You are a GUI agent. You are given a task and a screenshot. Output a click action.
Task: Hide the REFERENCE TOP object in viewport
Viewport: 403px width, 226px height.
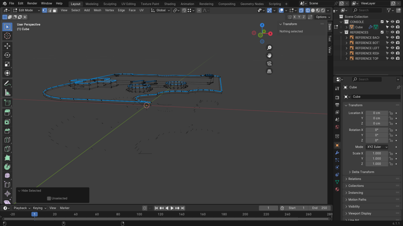(x=393, y=58)
